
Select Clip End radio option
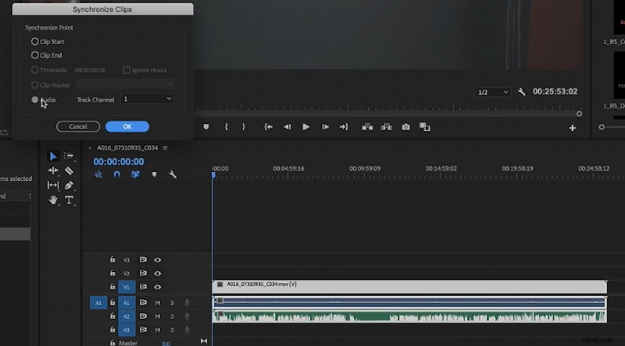[x=34, y=55]
